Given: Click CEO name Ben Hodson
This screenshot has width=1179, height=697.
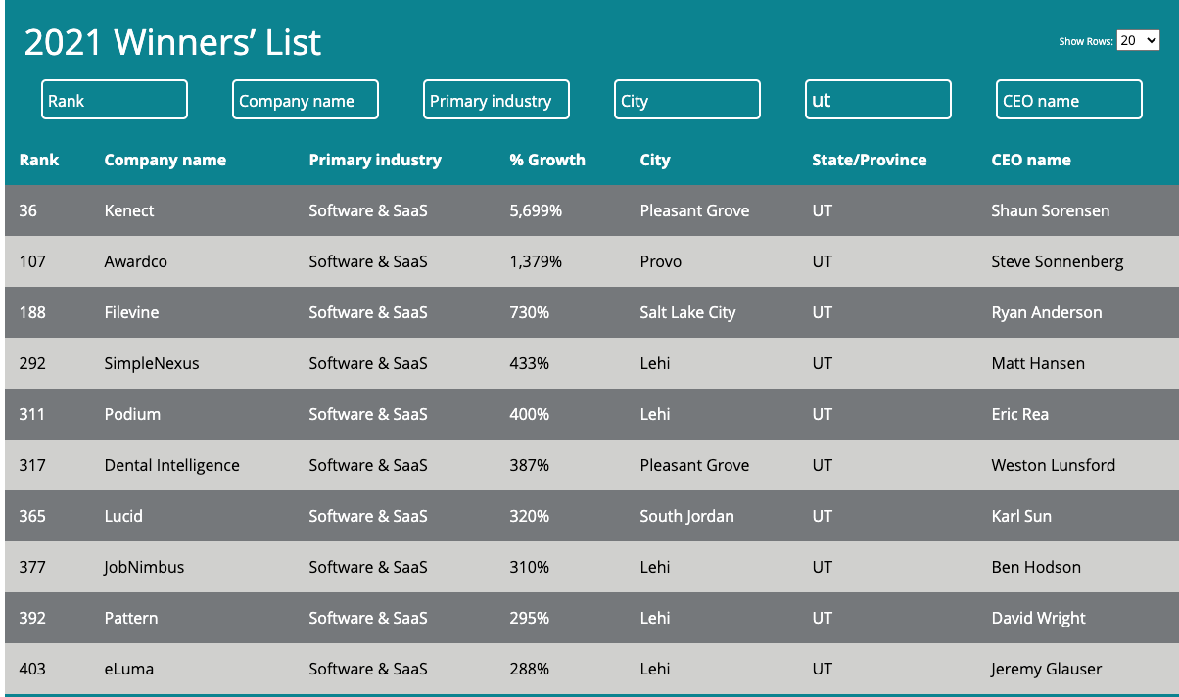Looking at the screenshot, I should [x=1036, y=567].
